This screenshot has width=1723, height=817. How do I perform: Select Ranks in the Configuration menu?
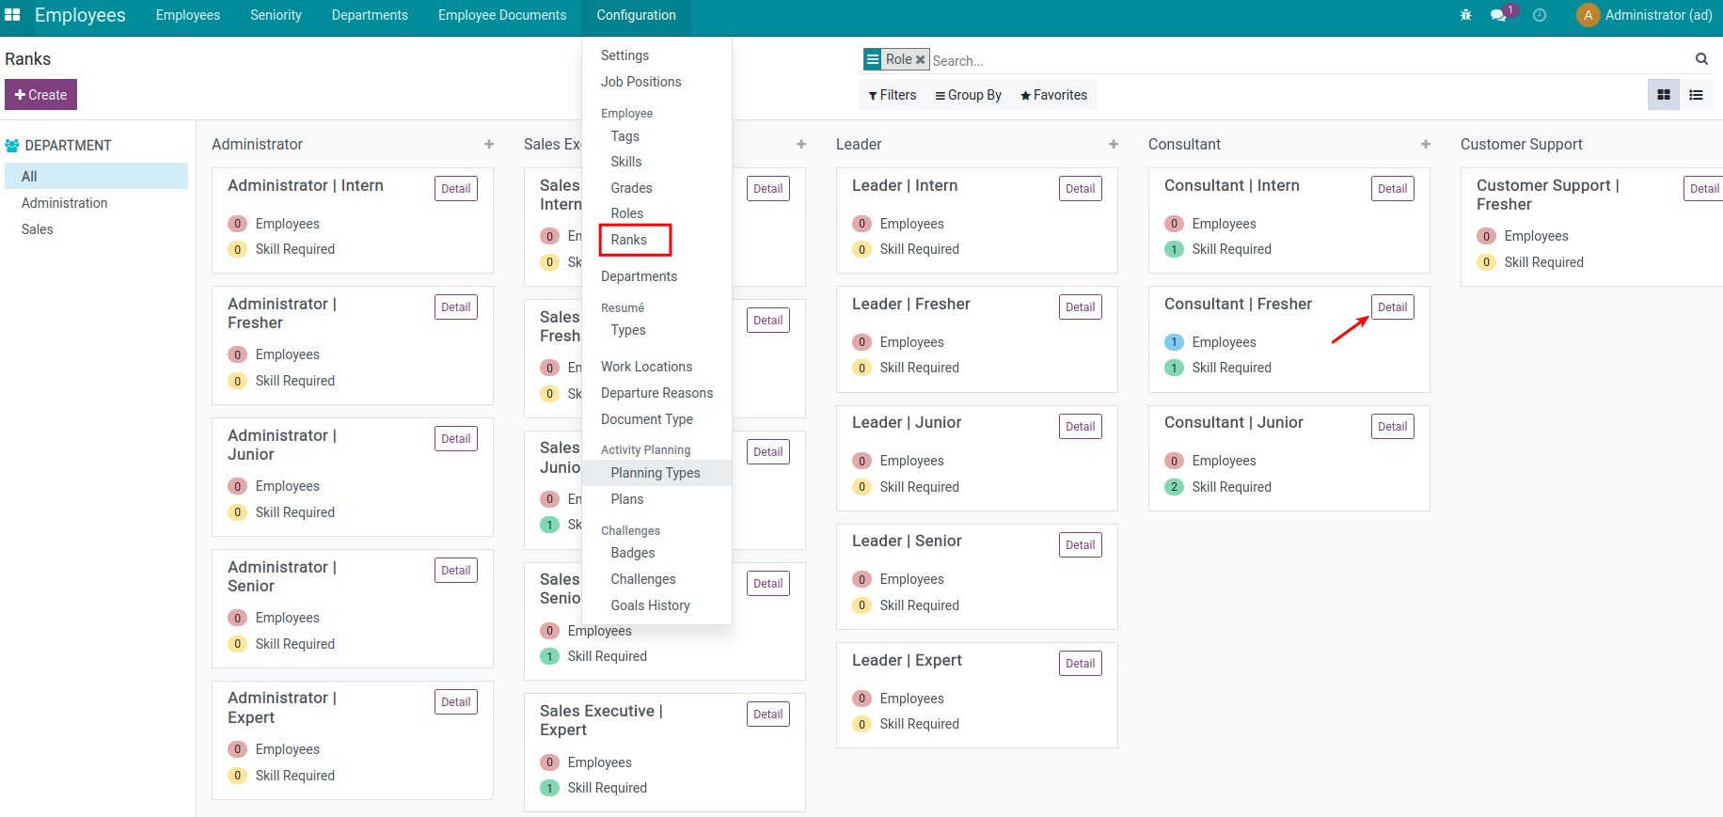(x=629, y=240)
